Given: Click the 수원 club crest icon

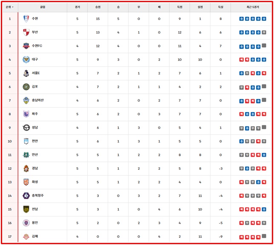Looking at the screenshot, I should point(26,19).
